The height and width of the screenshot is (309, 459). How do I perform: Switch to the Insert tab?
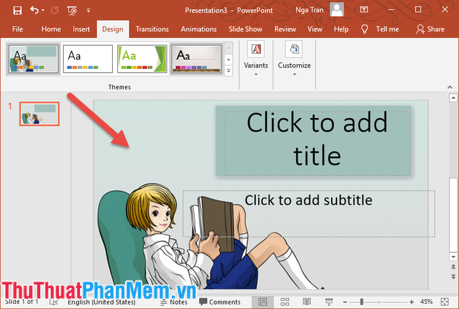click(81, 29)
